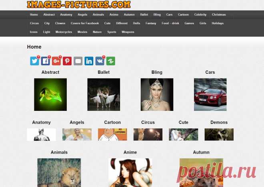Open Angels from the top menu
This screenshot has height=187, width=264.
82,15
